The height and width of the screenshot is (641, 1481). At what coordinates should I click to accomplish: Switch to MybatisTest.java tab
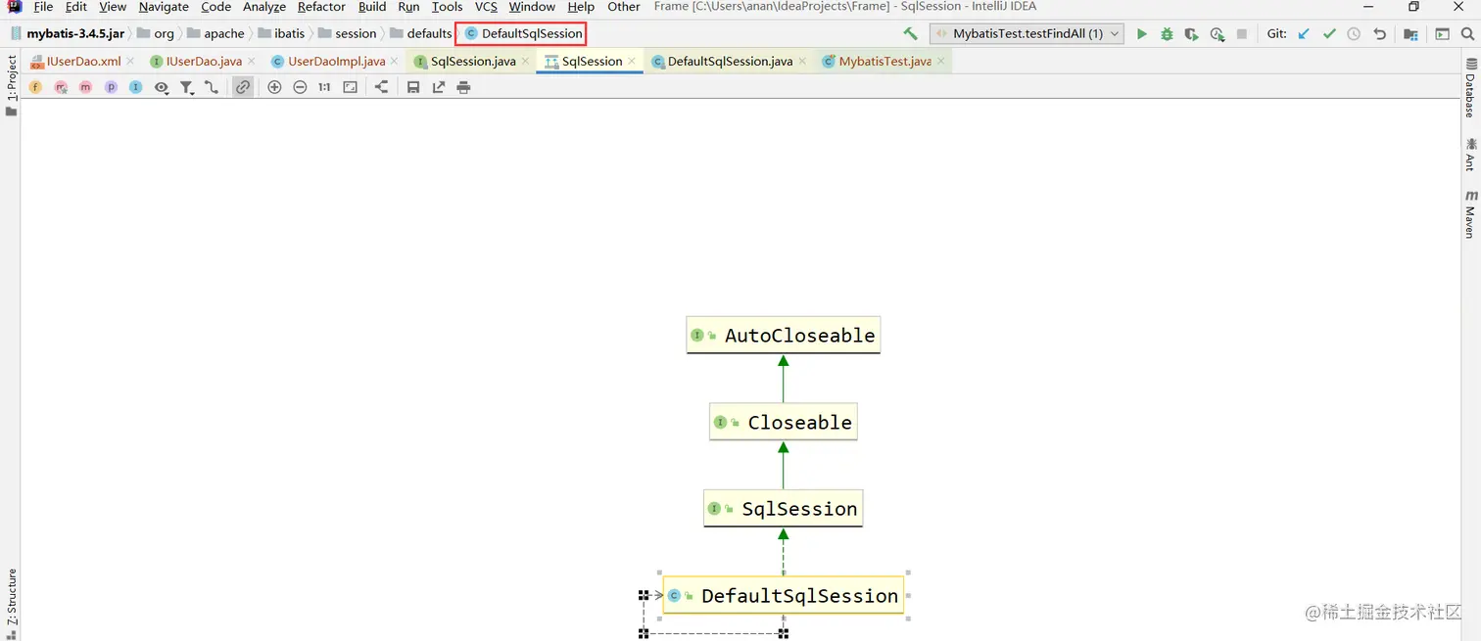click(884, 61)
